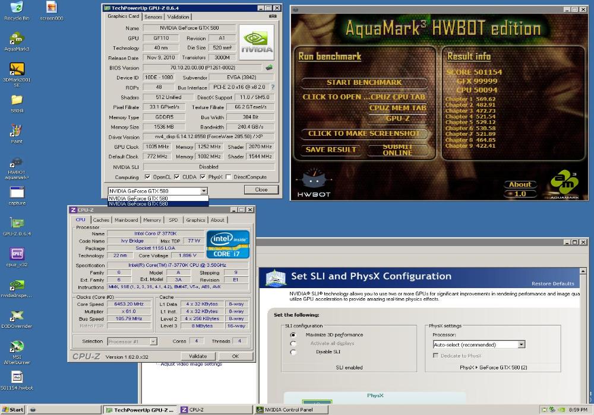Image resolution: width=594 pixels, height=415 pixels.
Task: Open nvidiaInspector desktop icon
Action: 17,288
